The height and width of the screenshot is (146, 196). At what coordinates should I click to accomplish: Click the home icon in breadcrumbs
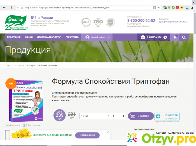coord(8,65)
